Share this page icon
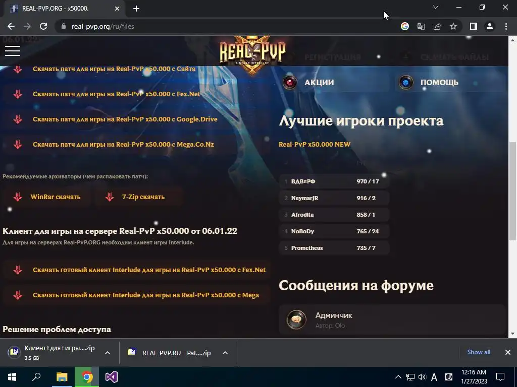517x387 pixels. (437, 26)
